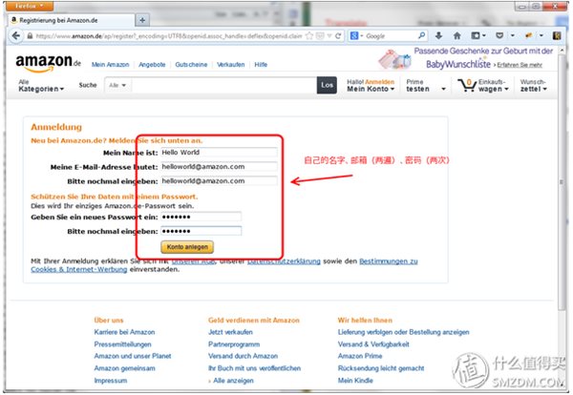This screenshot has width=573, height=395.
Task: Click the browser address bar URL
Action: click(169, 35)
